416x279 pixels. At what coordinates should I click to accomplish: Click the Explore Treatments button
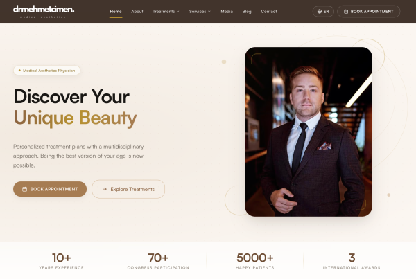click(128, 189)
